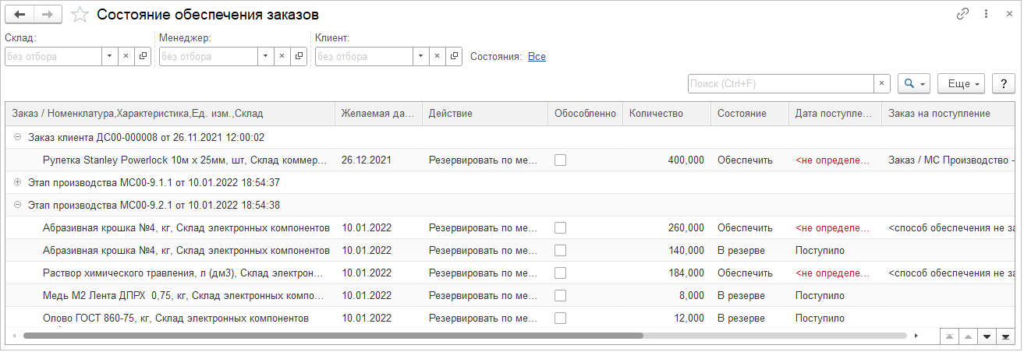
Task: Toggle Обособленно checkbox for Олово ГОСТ 860-75 row
Action: point(560,318)
